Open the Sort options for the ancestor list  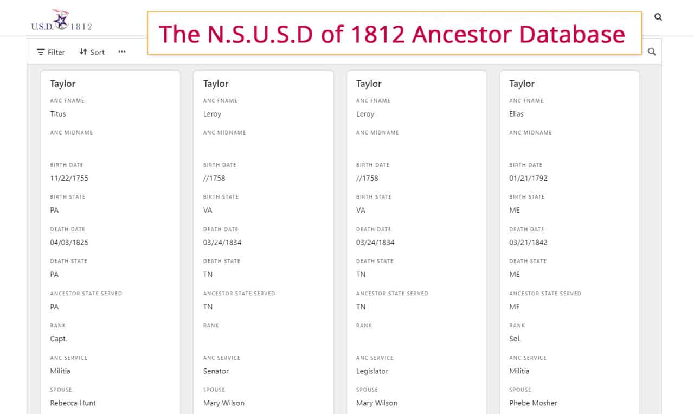(x=91, y=52)
